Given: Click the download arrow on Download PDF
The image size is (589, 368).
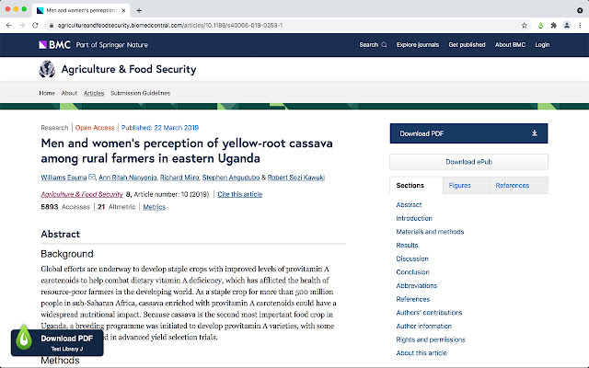Looking at the screenshot, I should 535,133.
